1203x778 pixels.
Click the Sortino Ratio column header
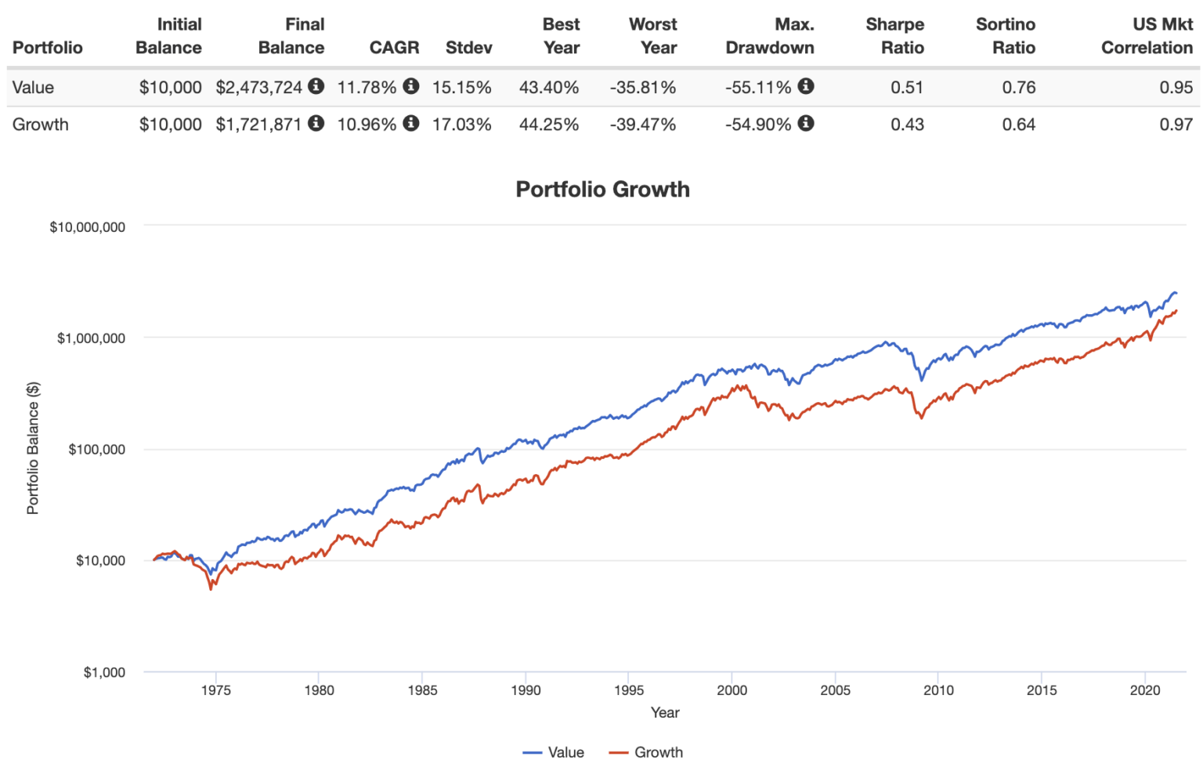1006,36
